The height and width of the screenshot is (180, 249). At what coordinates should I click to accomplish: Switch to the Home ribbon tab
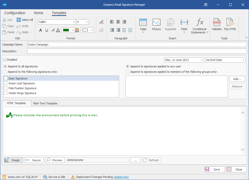39,13
